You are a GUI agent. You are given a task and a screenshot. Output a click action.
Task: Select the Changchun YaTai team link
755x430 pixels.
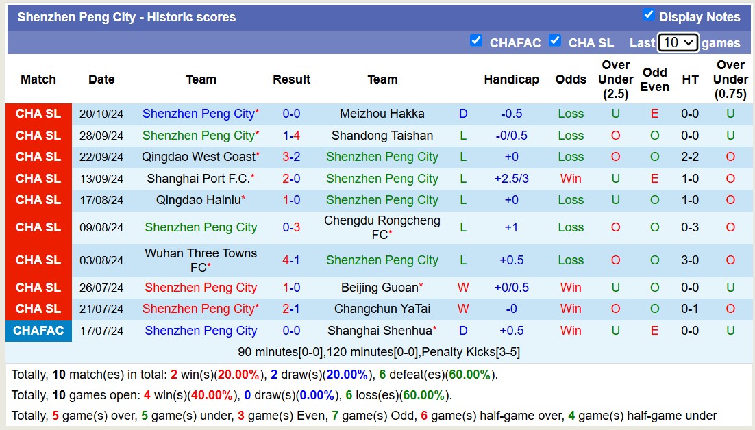click(382, 309)
